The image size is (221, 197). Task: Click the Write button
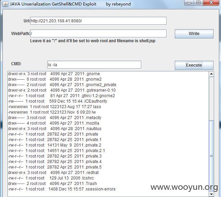194,34
